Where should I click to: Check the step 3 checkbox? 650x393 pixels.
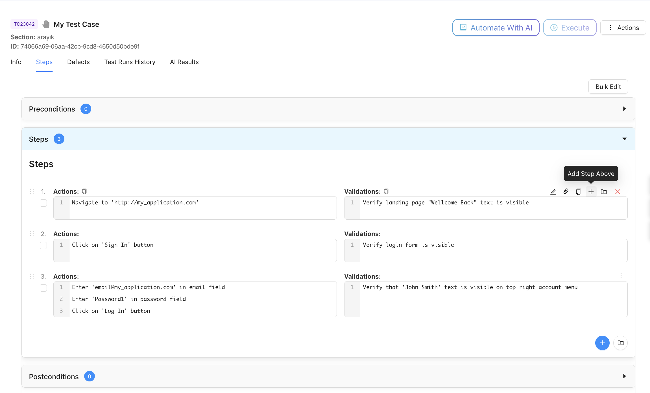point(43,288)
